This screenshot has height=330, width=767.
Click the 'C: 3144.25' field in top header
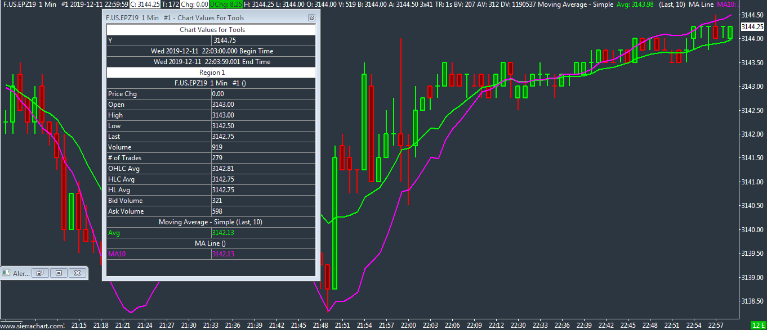(145, 4)
